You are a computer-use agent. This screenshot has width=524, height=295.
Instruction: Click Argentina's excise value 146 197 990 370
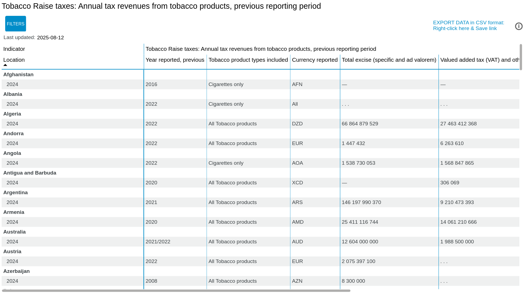(x=361, y=202)
